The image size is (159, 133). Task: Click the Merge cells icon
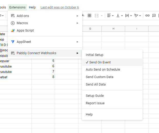tap(96, 16)
